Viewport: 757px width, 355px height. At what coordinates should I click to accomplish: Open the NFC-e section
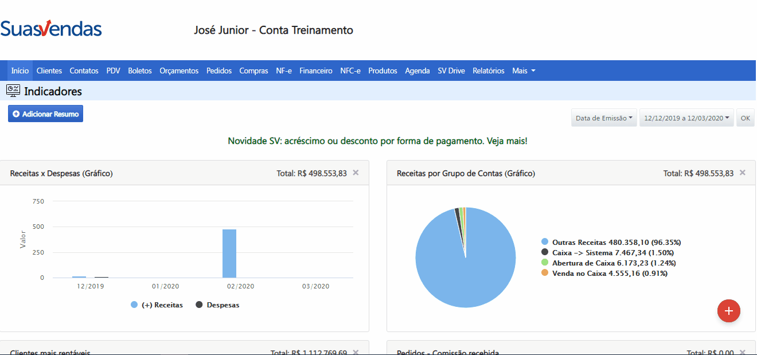tap(350, 71)
